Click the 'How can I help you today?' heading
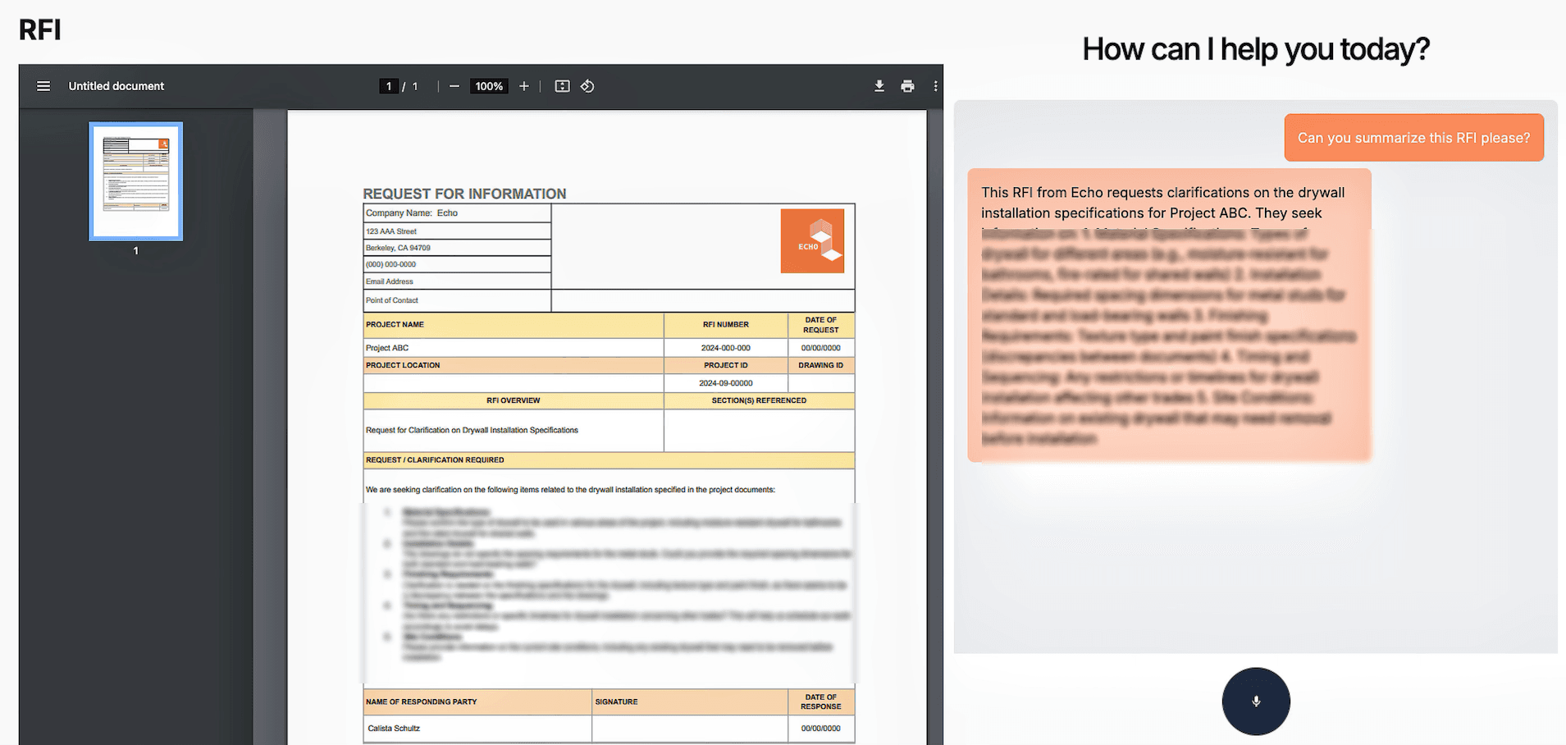Viewport: 1566px width, 745px height. click(x=1256, y=49)
